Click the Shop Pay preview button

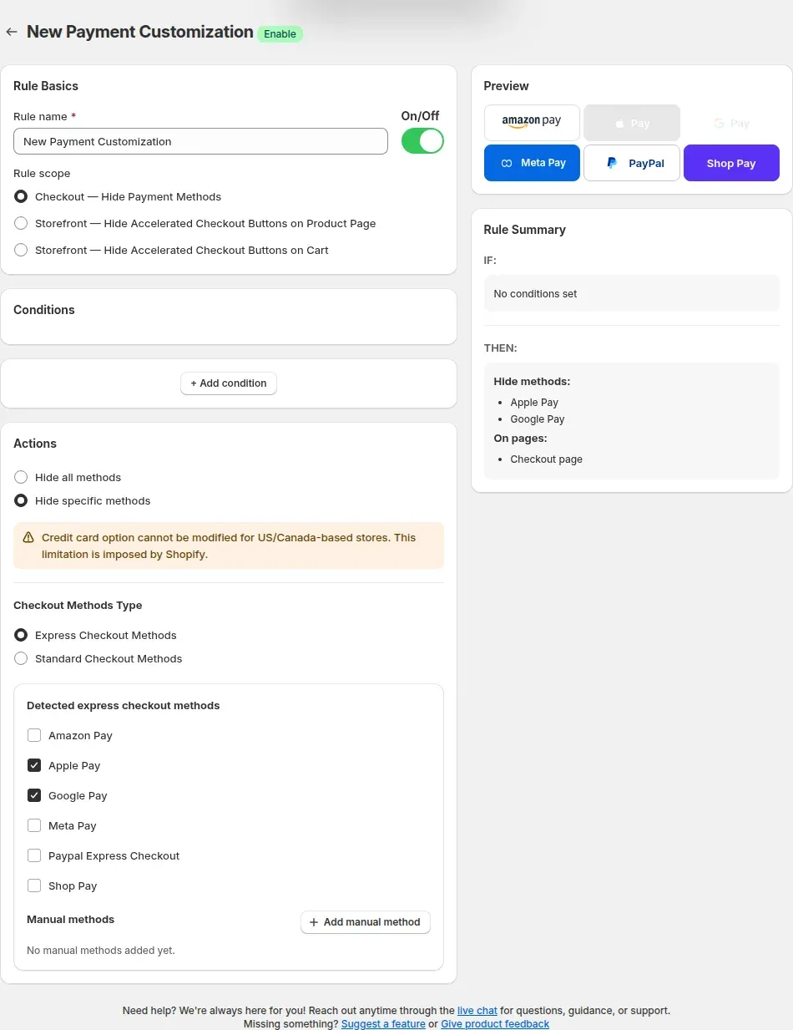click(x=731, y=163)
